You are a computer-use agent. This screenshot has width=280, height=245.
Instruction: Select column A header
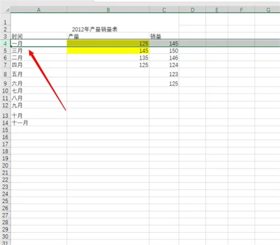38,9
